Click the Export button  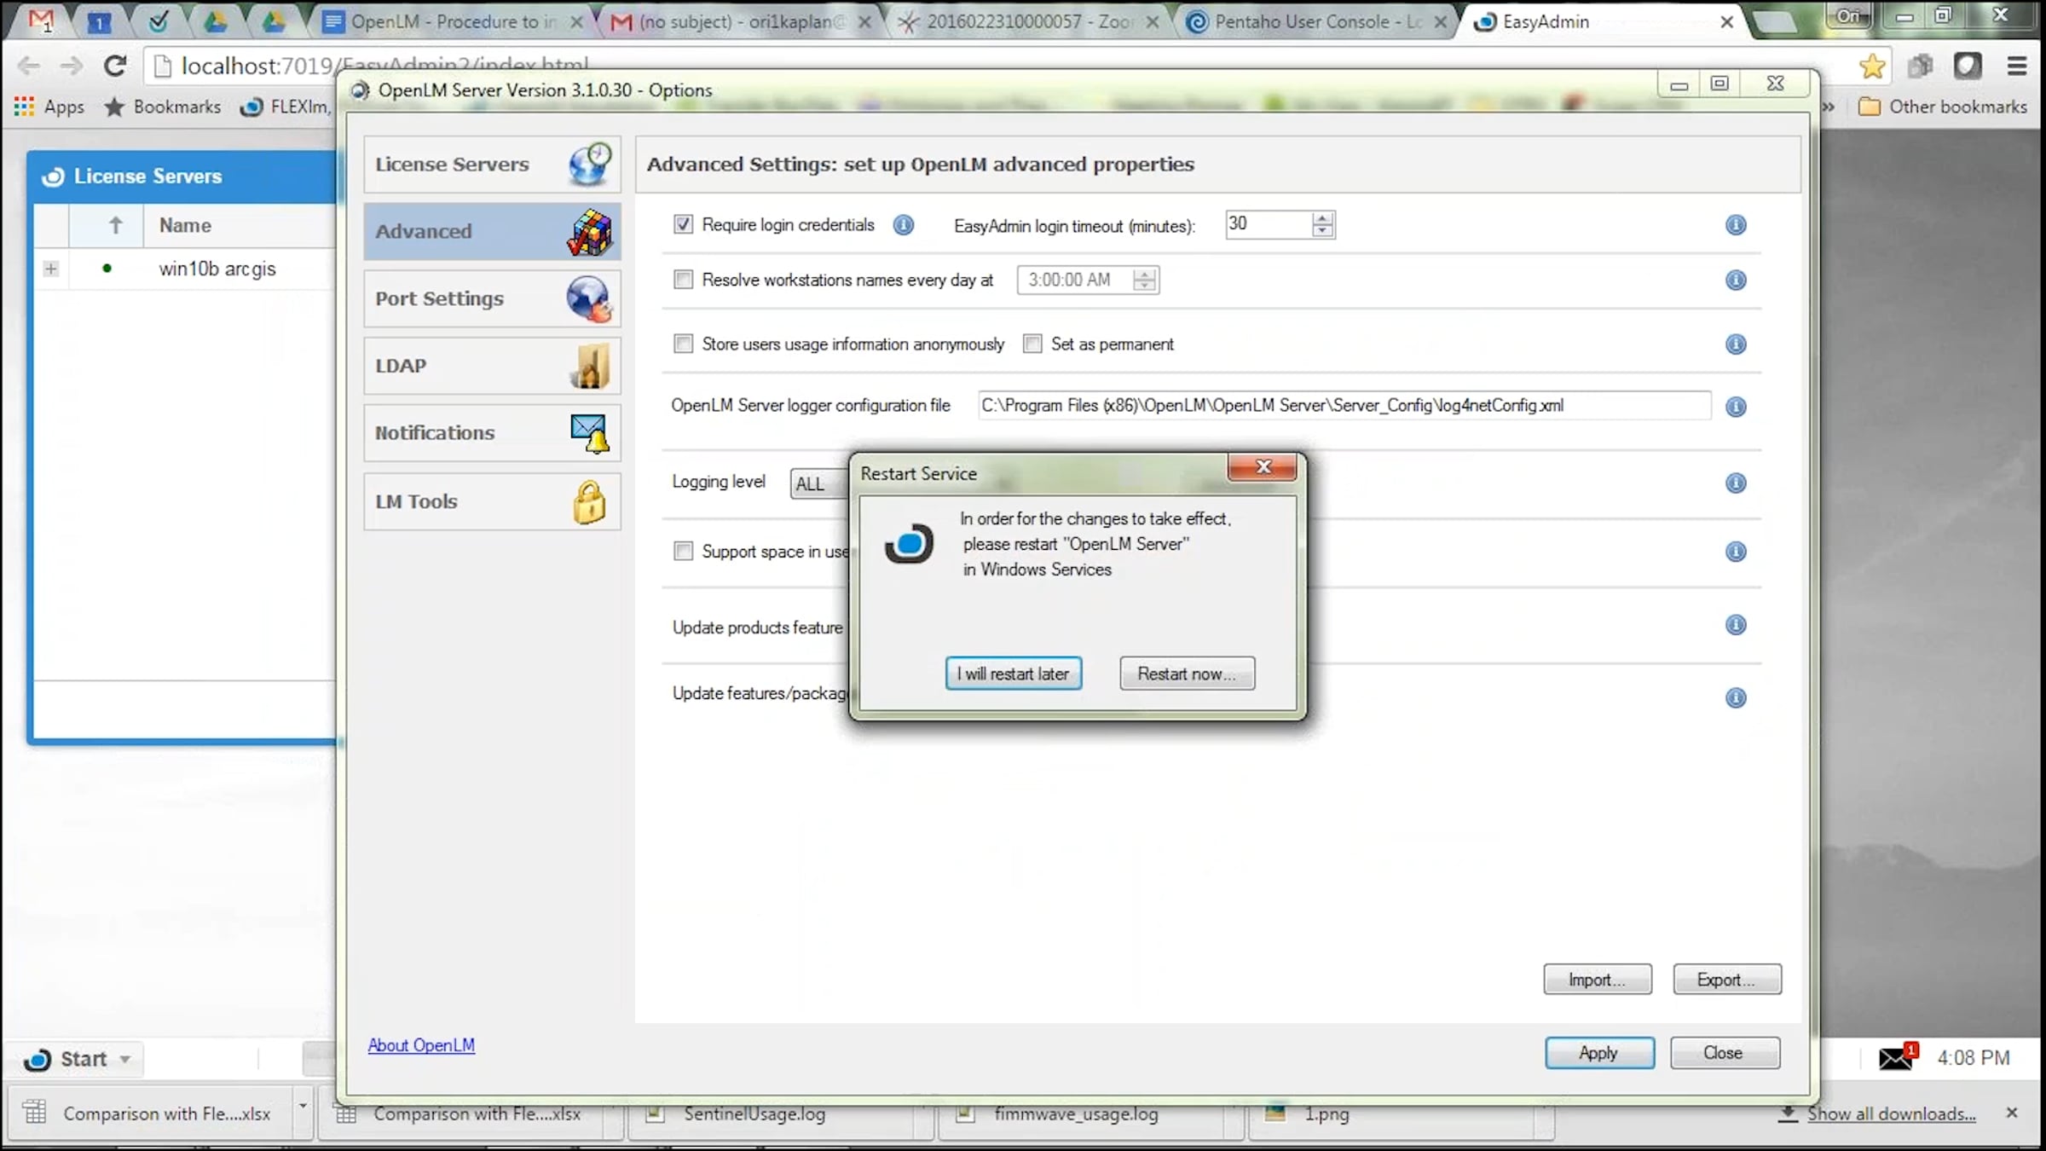coord(1726,980)
